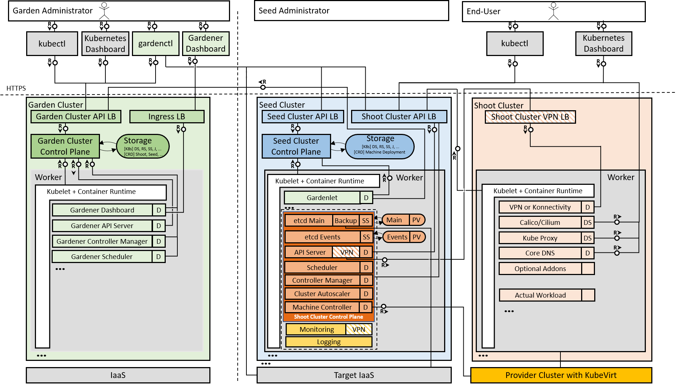Viewport: 676px width, 386px height.
Task: Select the Machine Controller component
Action: (322, 307)
